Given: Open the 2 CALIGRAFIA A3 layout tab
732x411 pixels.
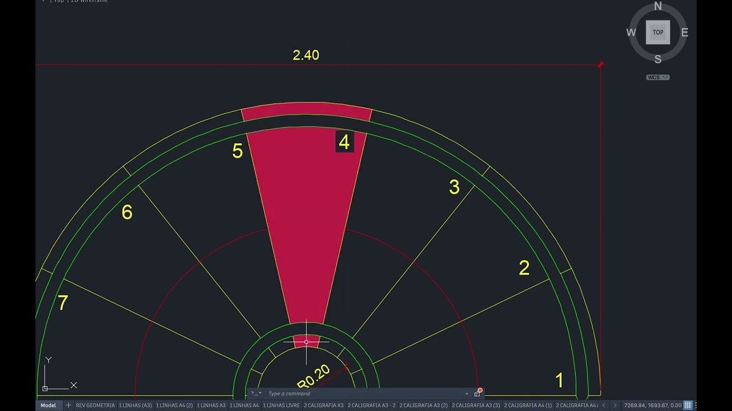Looking at the screenshot, I should (x=324, y=405).
